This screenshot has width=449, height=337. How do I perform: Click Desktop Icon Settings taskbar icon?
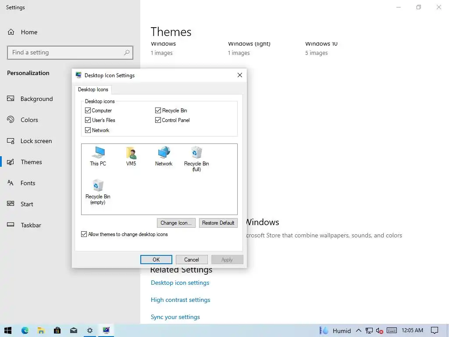pyautogui.click(x=106, y=330)
